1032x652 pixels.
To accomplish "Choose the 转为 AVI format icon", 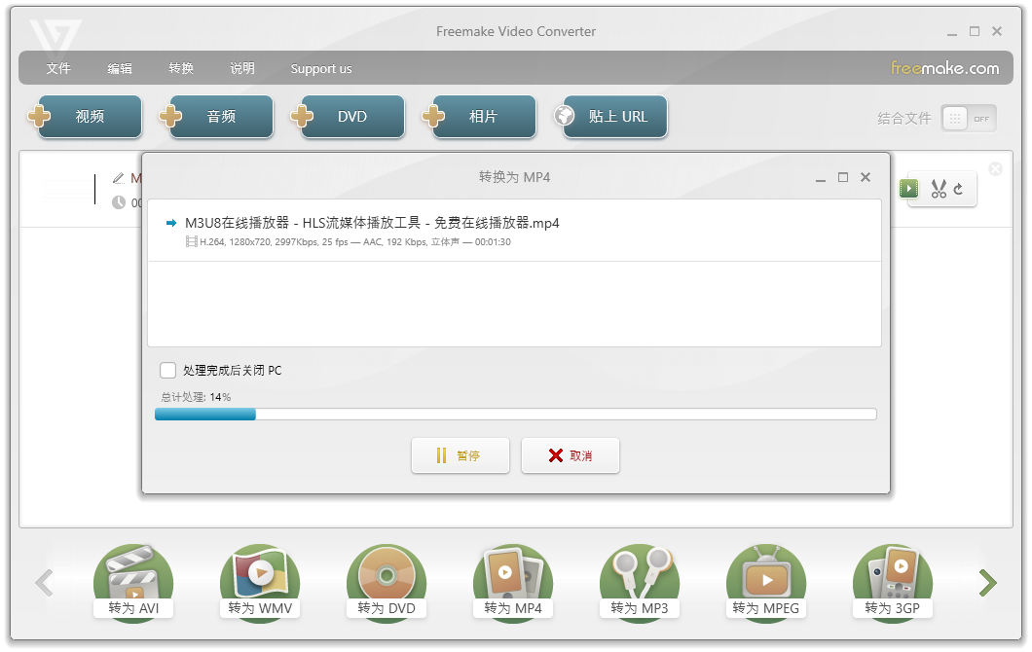I will (133, 582).
